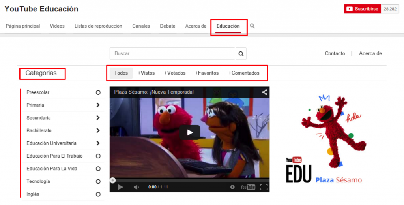Click the Secundaria category label

(39, 118)
